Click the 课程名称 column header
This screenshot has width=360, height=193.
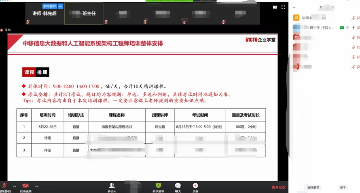click(x=116, y=115)
